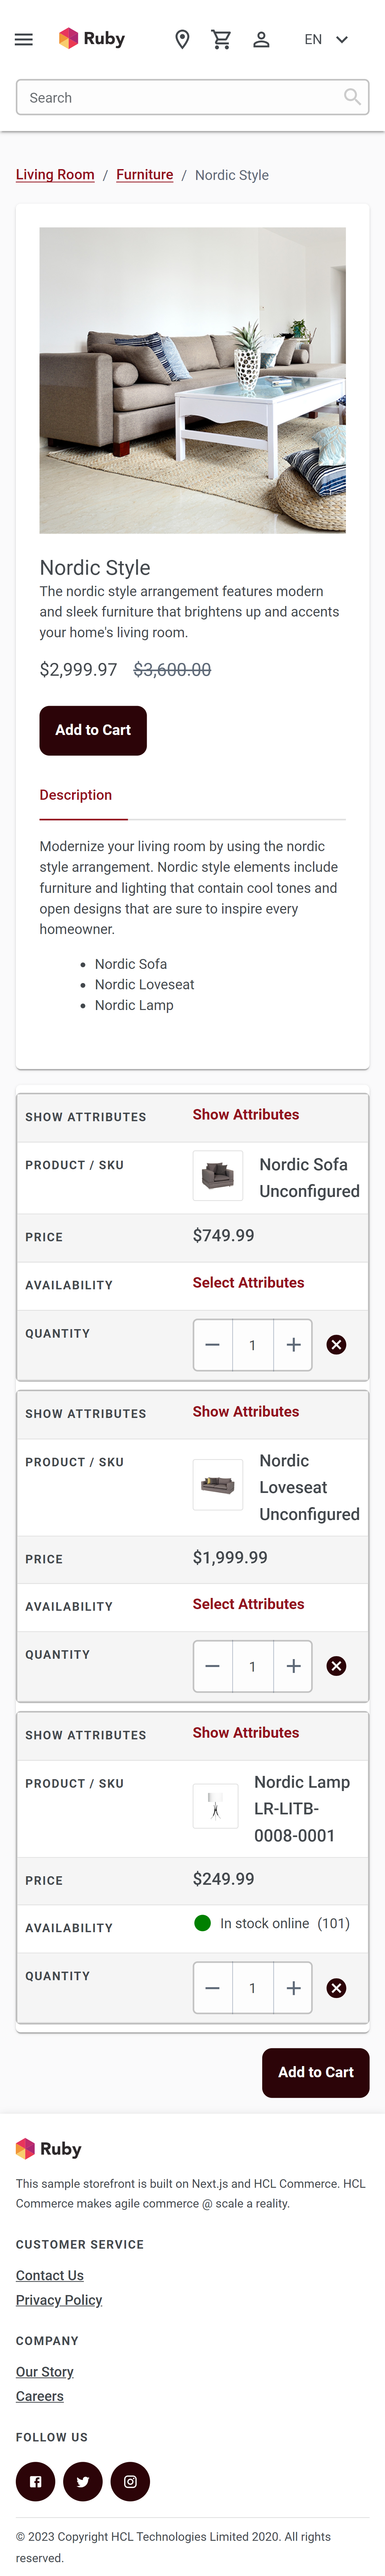Increase Nordic Sofa quantity
This screenshot has height=2576, width=385.
pyautogui.click(x=293, y=1345)
